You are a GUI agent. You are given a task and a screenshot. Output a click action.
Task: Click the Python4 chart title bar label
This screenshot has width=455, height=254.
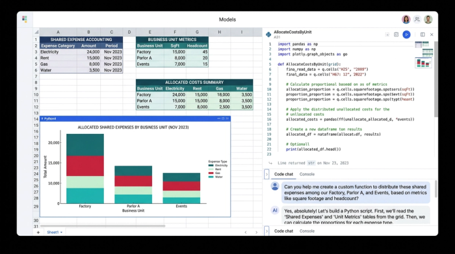[50, 119]
